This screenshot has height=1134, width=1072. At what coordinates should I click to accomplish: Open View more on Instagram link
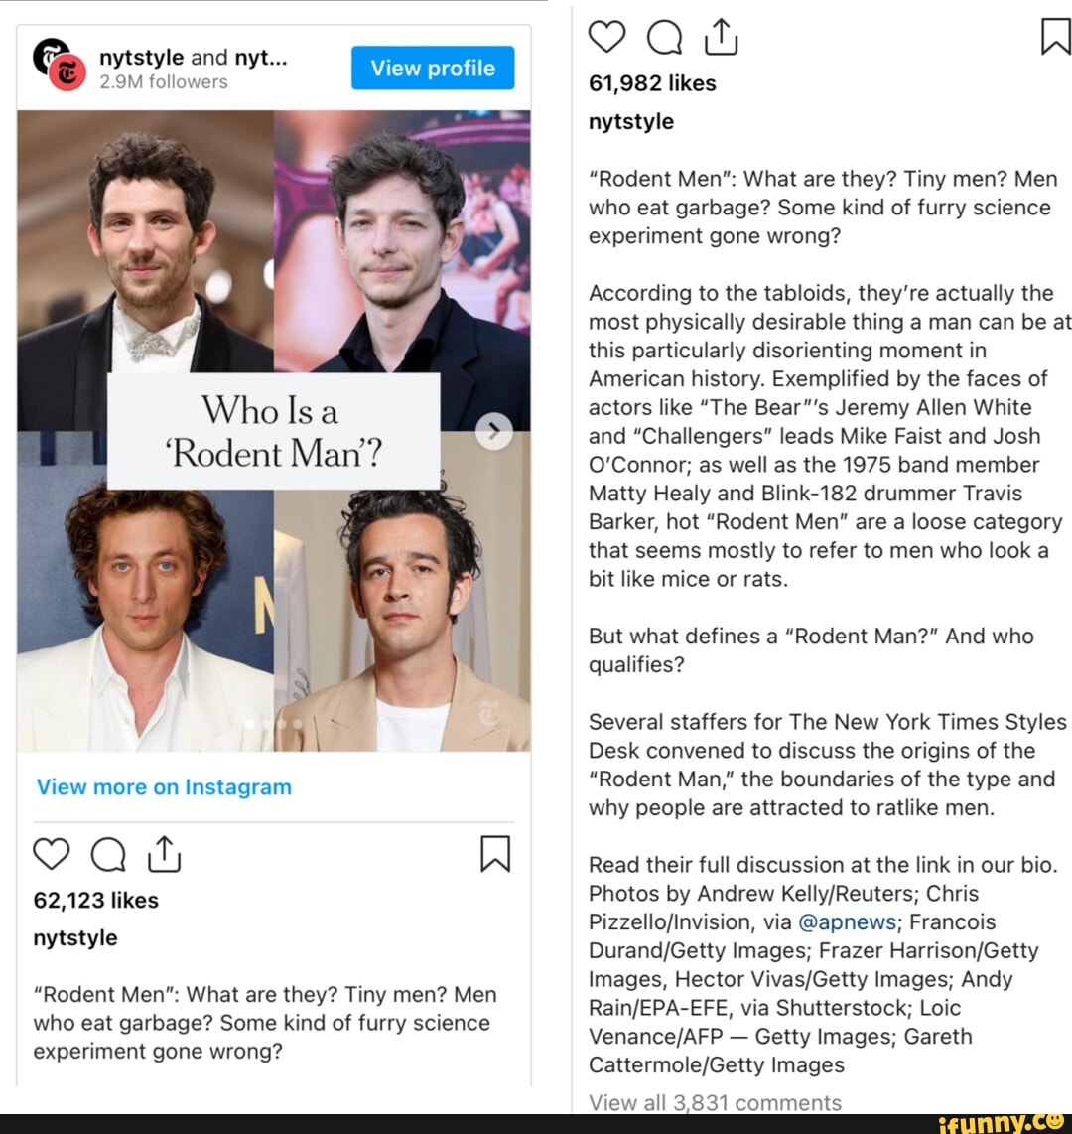(164, 786)
